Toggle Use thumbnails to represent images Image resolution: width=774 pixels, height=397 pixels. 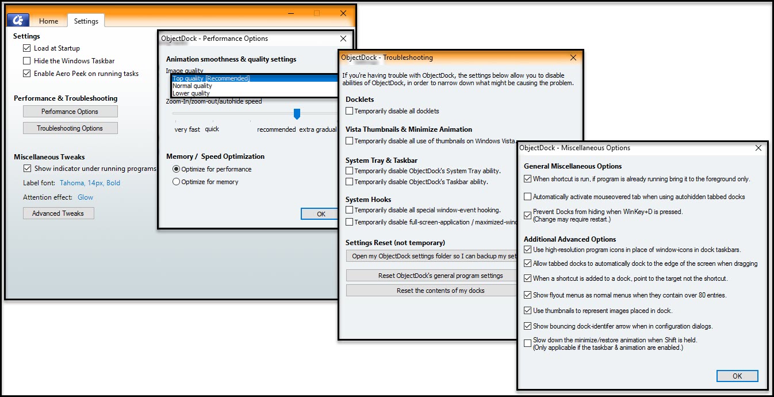click(x=528, y=311)
